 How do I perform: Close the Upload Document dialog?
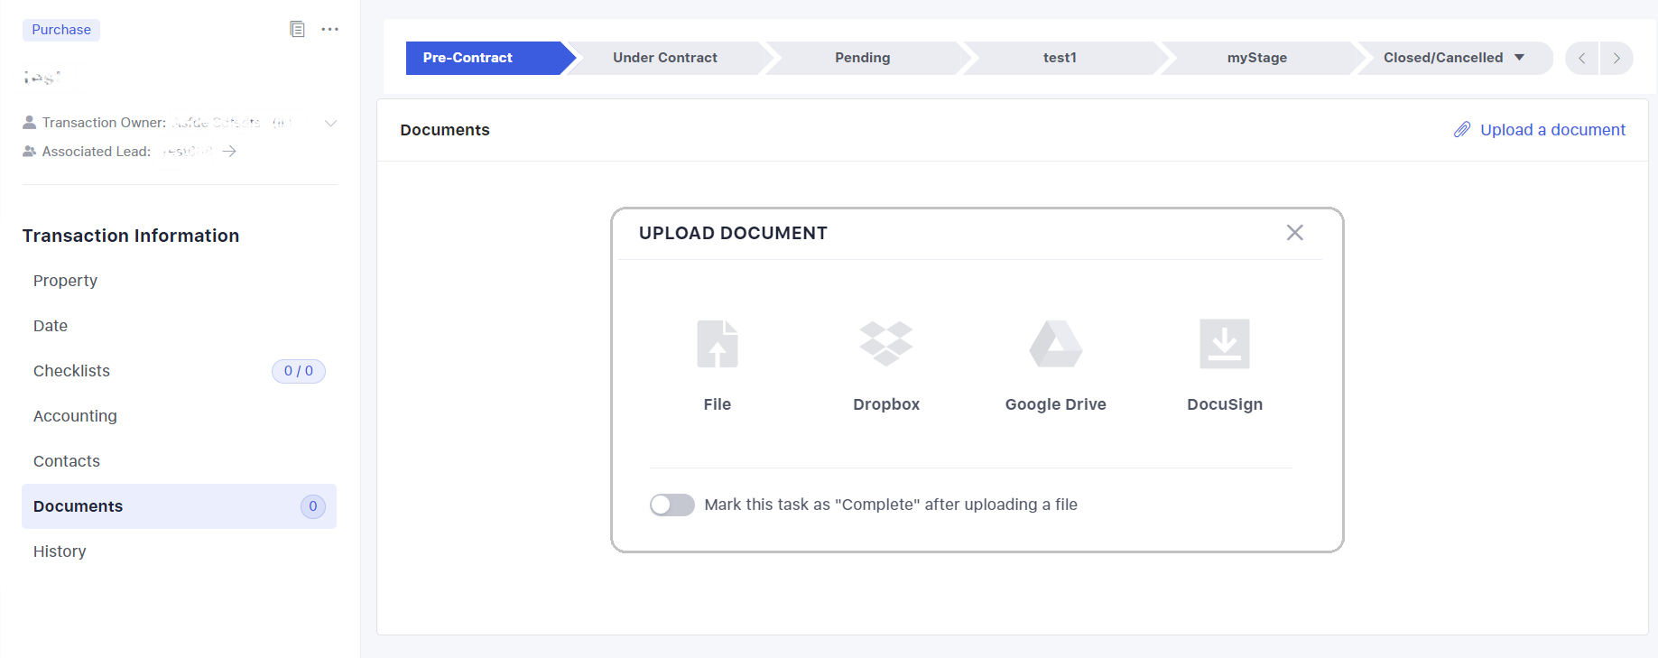pyautogui.click(x=1294, y=233)
